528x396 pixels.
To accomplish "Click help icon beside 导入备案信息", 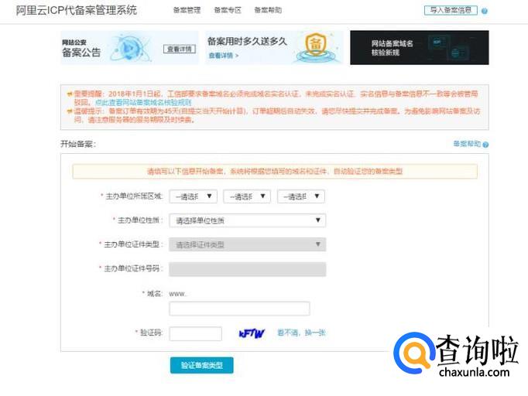I will 485,11.
